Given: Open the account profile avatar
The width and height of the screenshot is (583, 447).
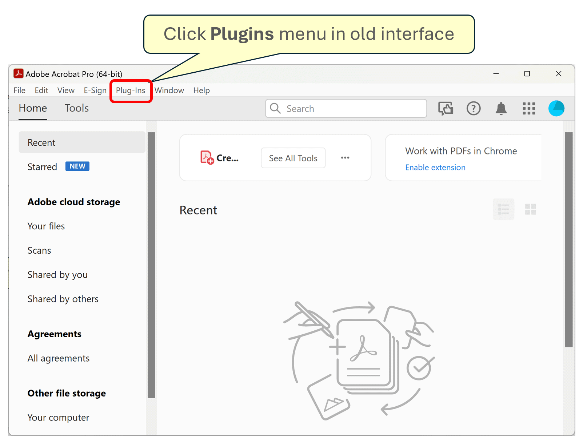Looking at the screenshot, I should click(x=556, y=108).
